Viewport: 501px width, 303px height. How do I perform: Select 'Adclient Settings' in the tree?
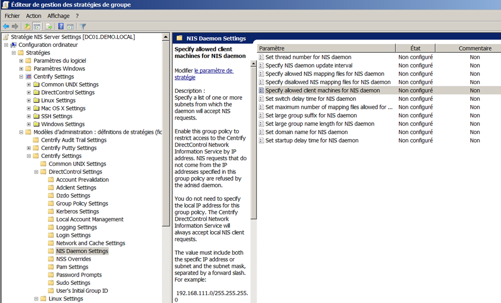pos(76,188)
